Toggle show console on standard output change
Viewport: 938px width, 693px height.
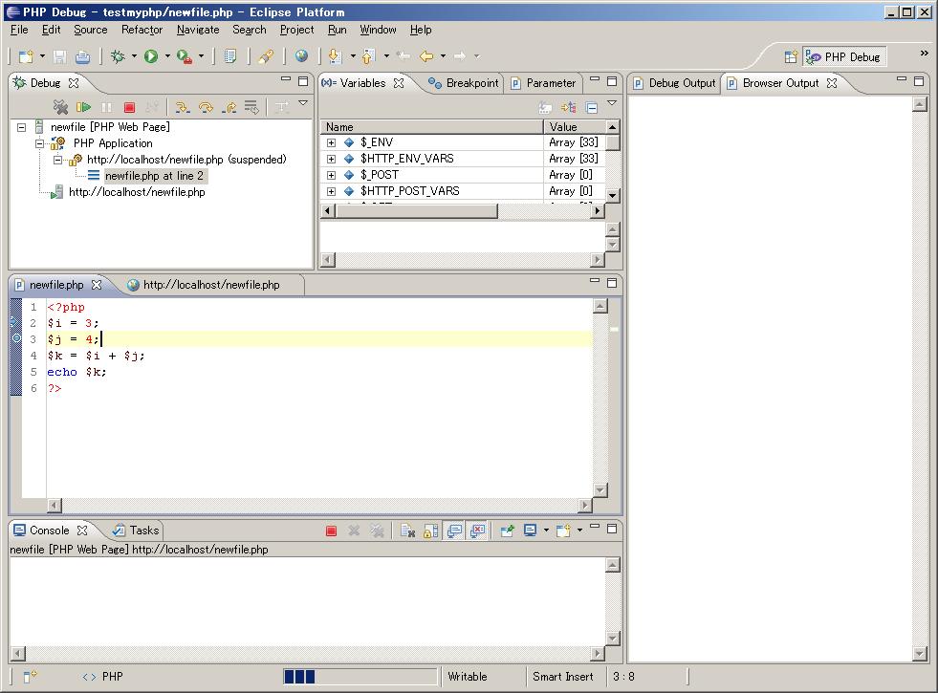point(454,531)
